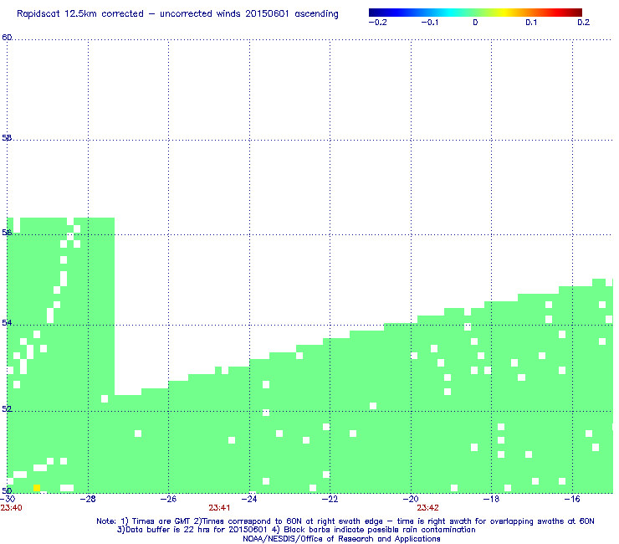Click the note line starting "Note: 1) Times are GMT"
Viewport: 619px width, 544px height.
tap(345, 521)
